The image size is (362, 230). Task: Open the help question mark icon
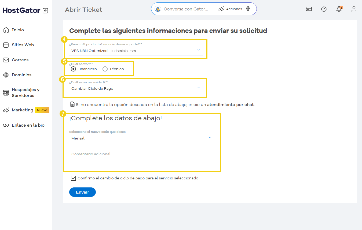click(x=324, y=9)
